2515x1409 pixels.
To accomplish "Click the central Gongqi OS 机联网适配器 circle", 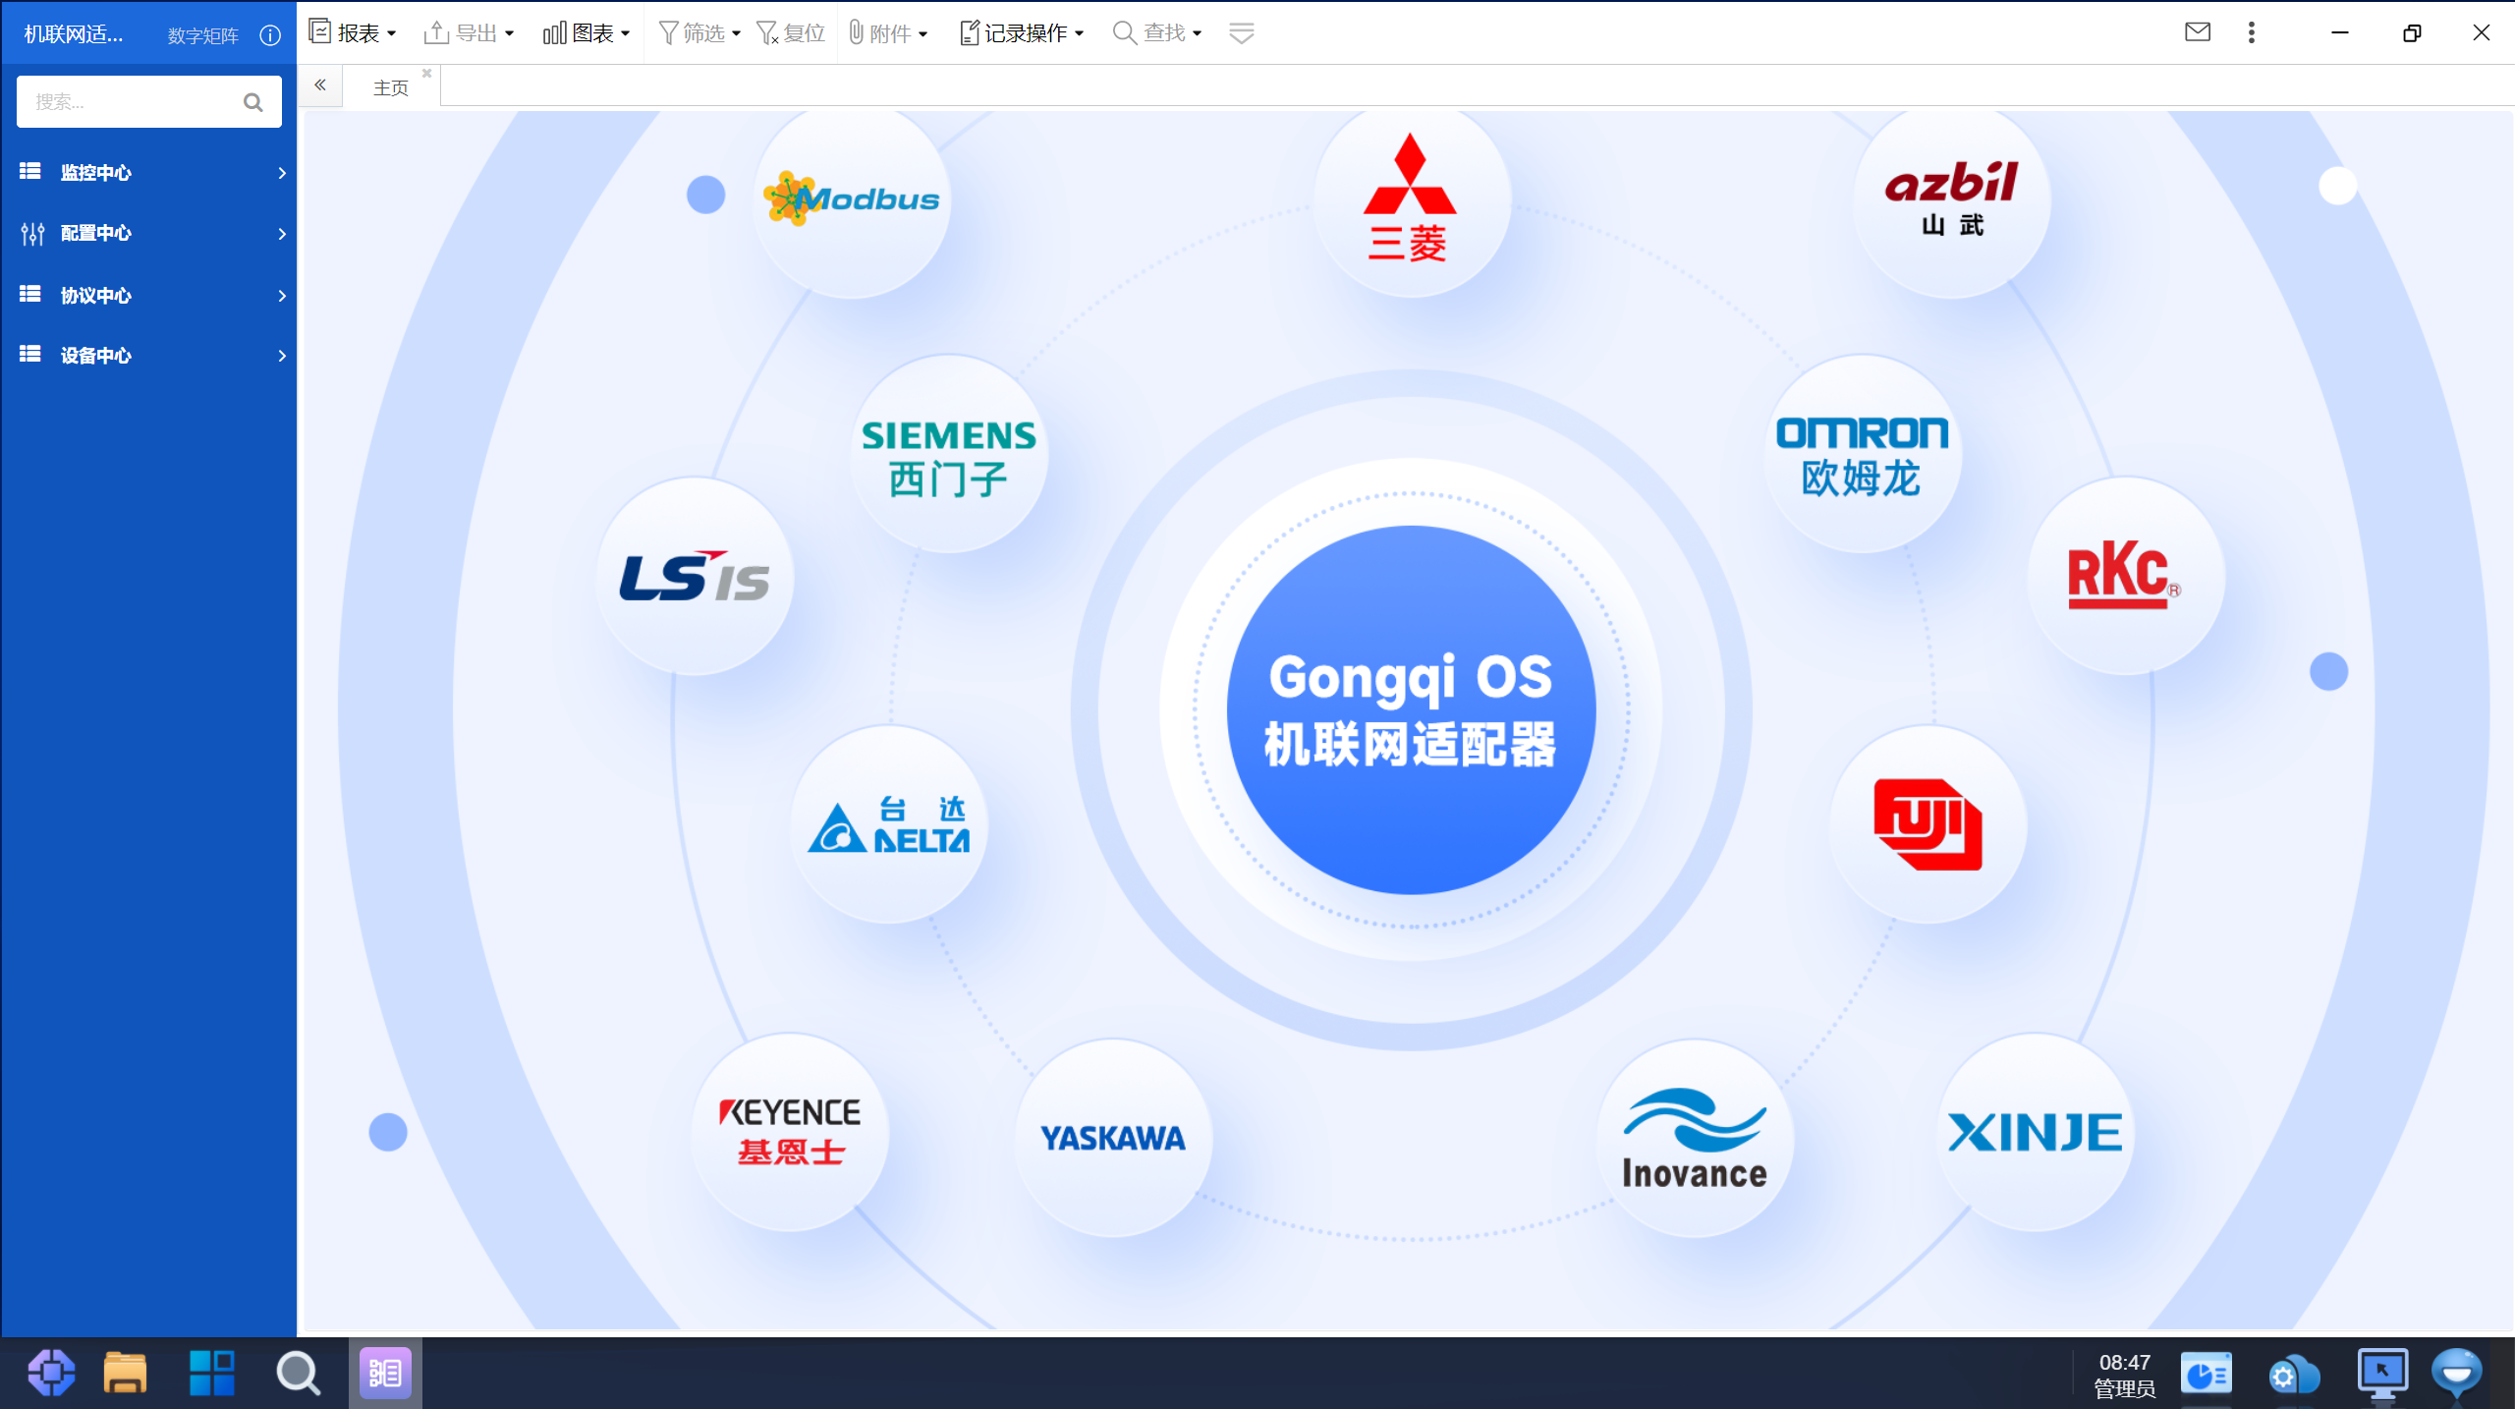I will coord(1411,709).
